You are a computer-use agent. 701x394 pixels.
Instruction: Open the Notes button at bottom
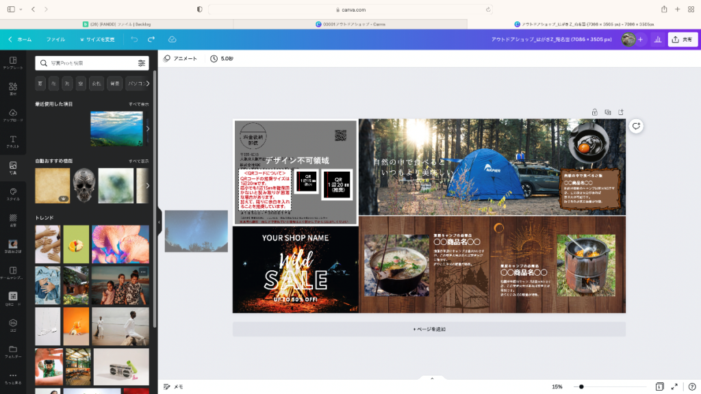click(x=173, y=387)
